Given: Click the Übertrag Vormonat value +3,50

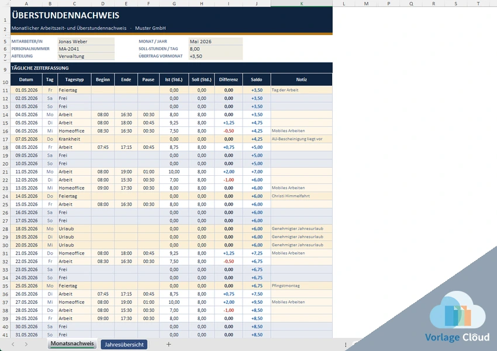Looking at the screenshot, I should (216, 56).
